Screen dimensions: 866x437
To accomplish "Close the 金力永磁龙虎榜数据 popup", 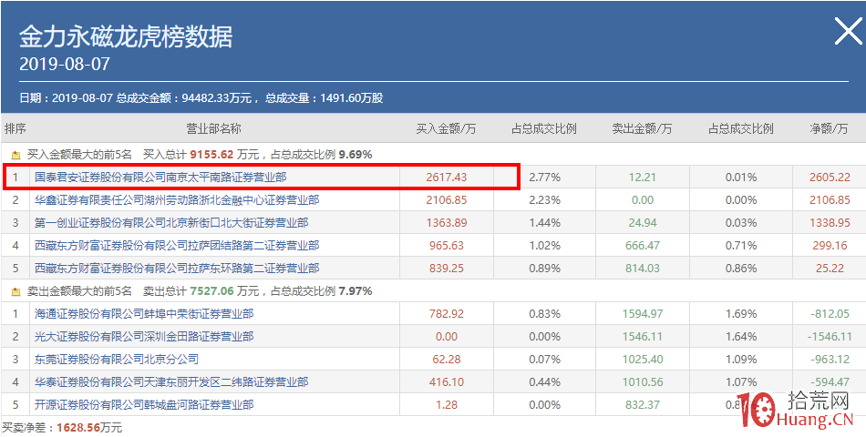I will 848,32.
